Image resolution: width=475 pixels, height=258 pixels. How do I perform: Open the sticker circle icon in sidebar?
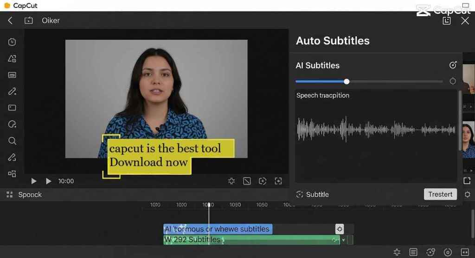pos(12,124)
